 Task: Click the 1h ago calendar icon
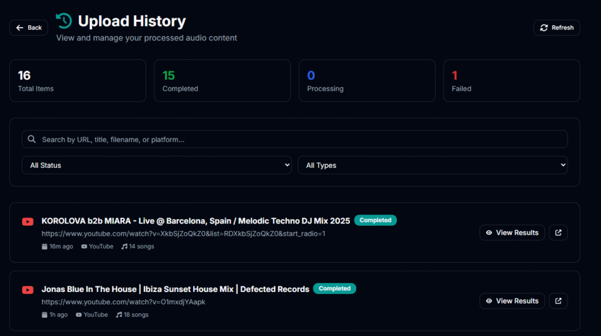pos(45,314)
